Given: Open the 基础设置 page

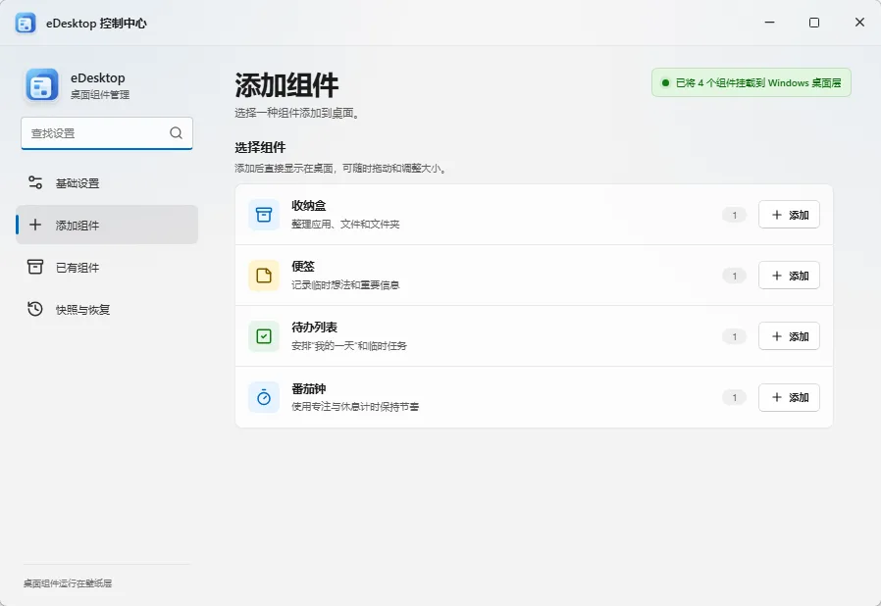Looking at the screenshot, I should (107, 183).
